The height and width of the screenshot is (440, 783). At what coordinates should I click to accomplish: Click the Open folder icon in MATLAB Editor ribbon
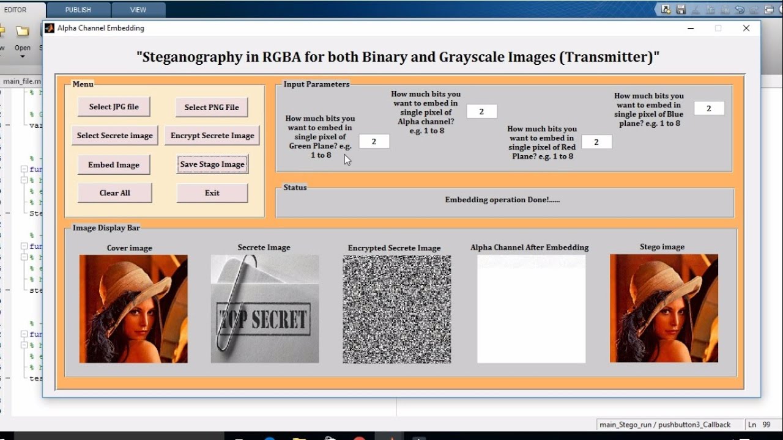23,31
